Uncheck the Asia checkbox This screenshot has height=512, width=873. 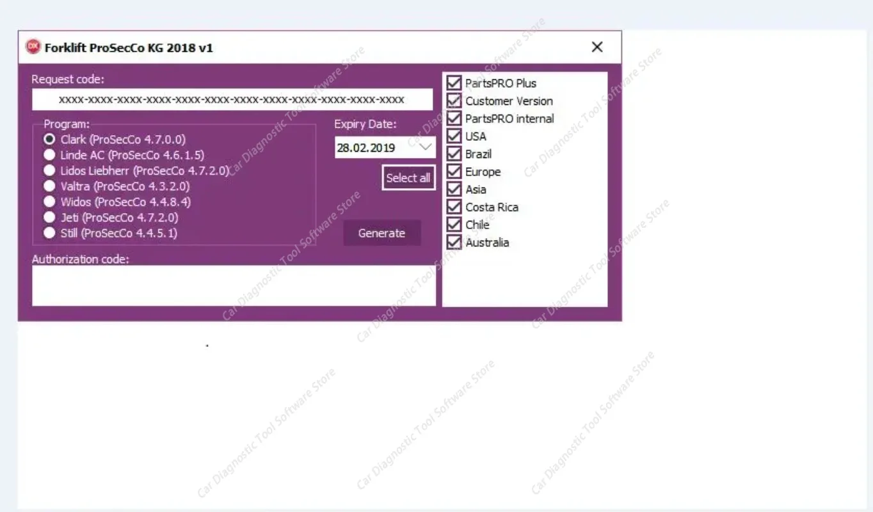coord(454,189)
